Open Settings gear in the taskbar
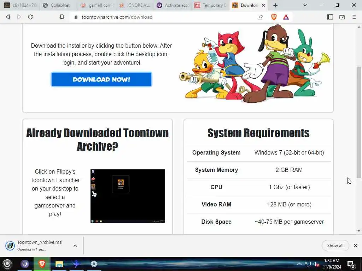The height and width of the screenshot is (271, 362). [x=94, y=264]
